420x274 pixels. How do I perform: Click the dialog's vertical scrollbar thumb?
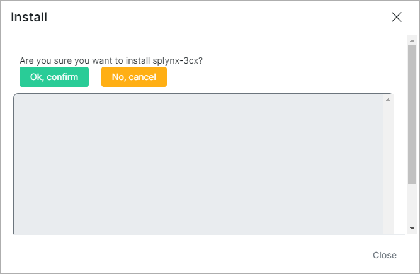coord(412,113)
